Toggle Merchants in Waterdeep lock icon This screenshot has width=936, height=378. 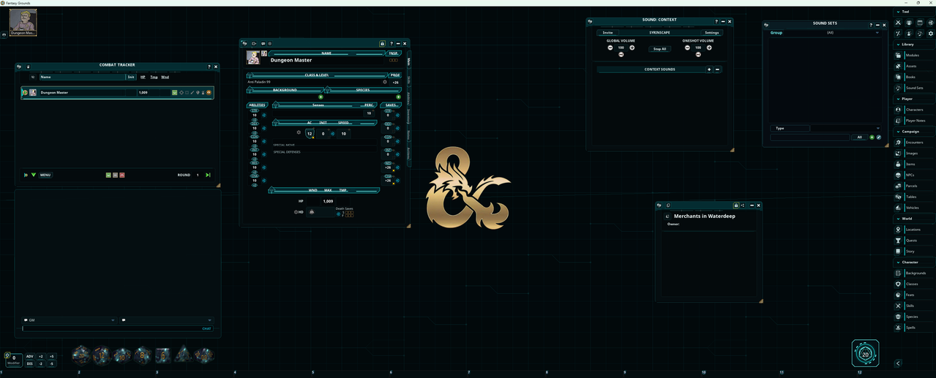tap(735, 205)
